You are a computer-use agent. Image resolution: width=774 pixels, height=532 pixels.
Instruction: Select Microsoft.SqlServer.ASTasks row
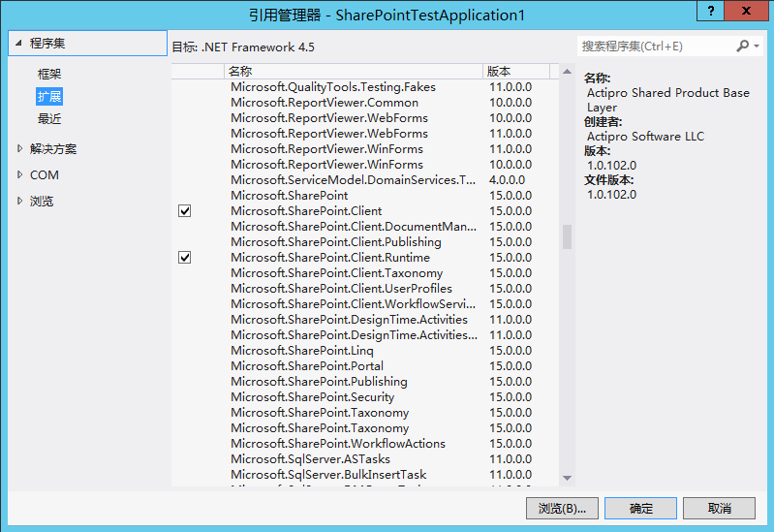pos(365,459)
